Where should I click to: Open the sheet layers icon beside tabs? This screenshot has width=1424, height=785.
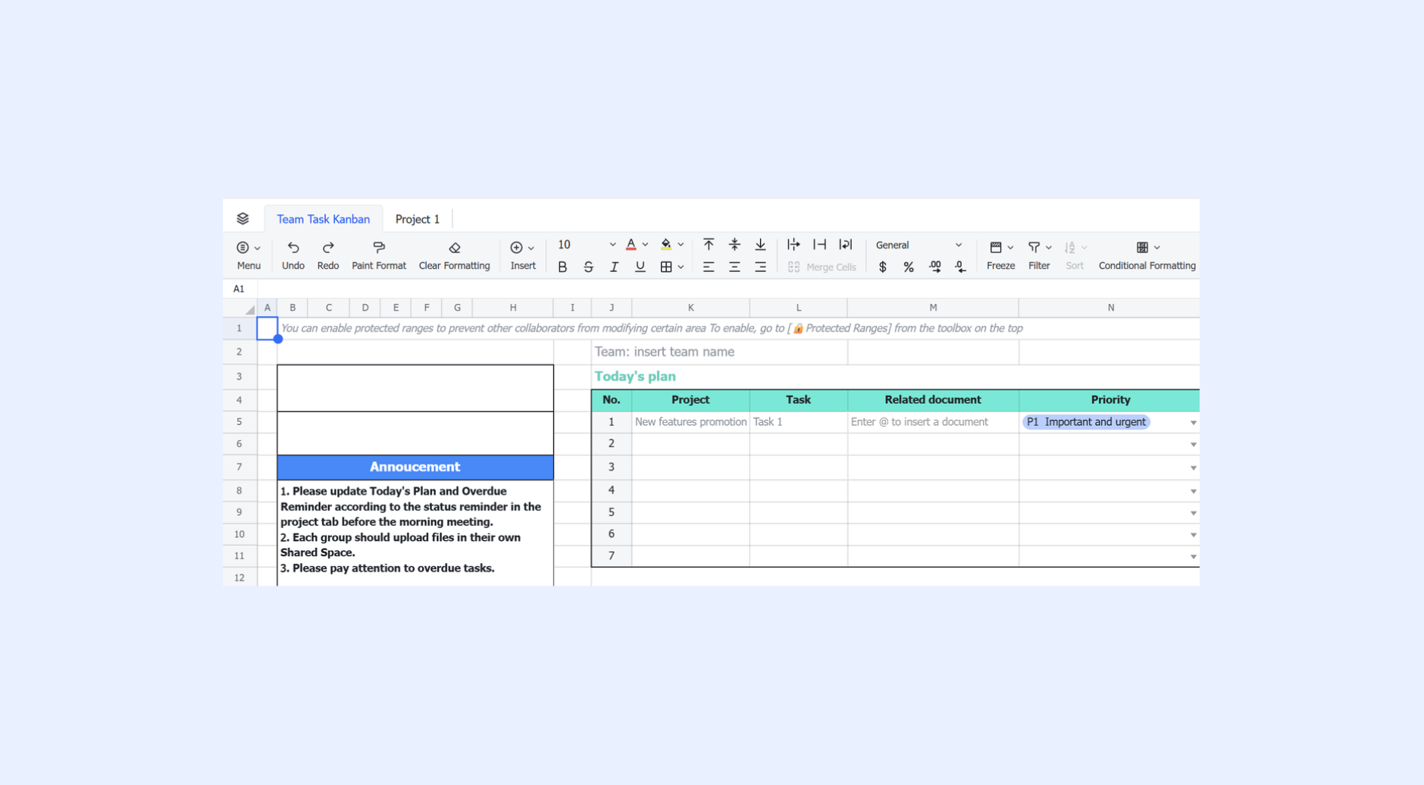[x=243, y=219]
